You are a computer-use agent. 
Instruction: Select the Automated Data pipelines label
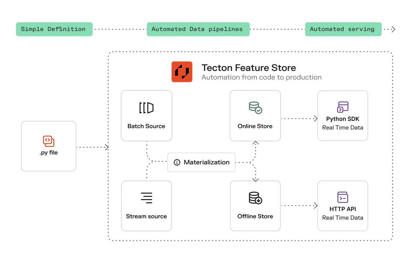198,29
